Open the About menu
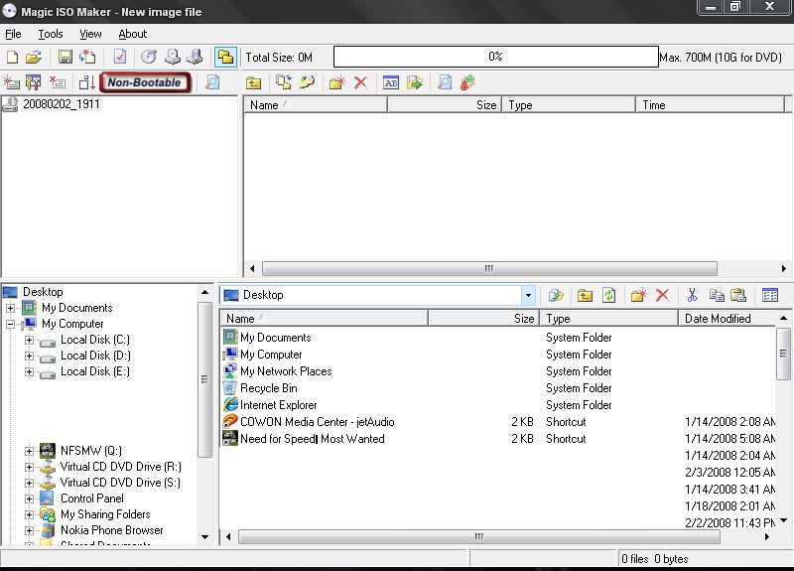 (133, 34)
